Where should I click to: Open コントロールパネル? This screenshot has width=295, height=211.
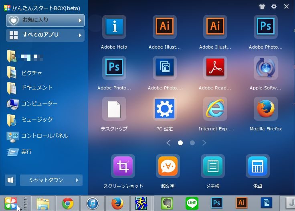(37, 136)
